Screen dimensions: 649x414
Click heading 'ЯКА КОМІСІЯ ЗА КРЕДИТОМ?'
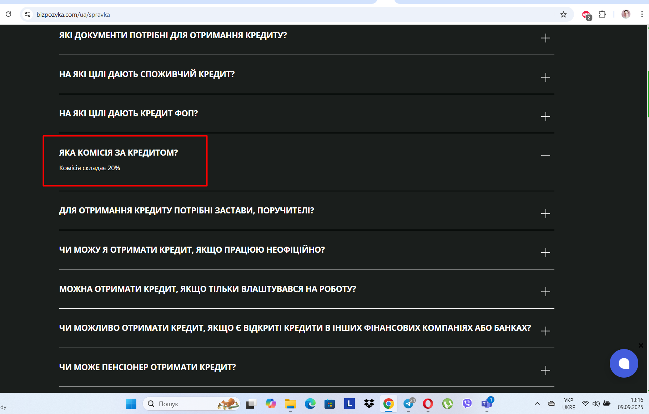pos(119,153)
